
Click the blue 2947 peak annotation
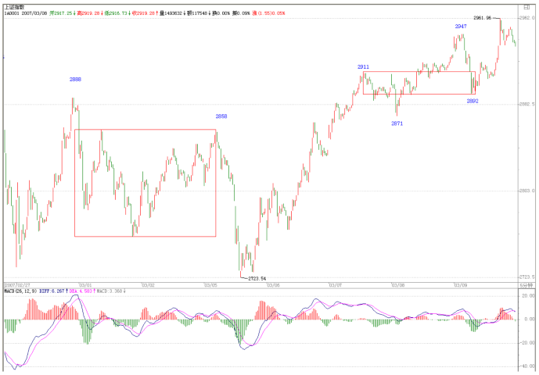[x=461, y=27]
